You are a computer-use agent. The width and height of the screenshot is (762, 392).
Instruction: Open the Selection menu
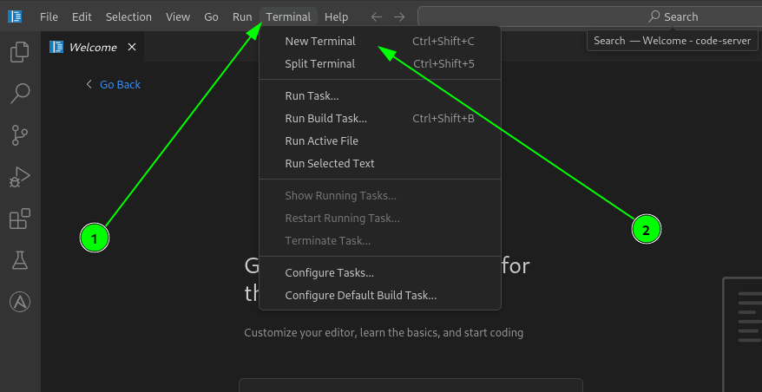(128, 17)
